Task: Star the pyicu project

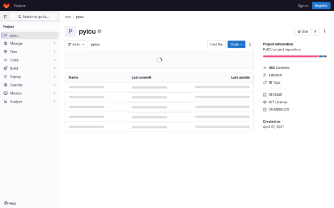Action: 303,32
